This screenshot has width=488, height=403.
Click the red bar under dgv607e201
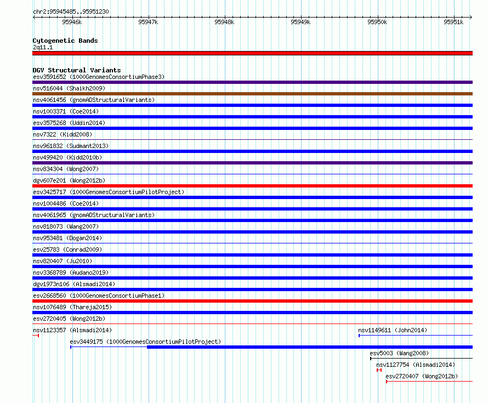252,186
